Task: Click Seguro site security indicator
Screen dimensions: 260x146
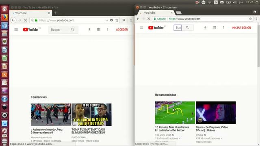Action: pos(160,19)
